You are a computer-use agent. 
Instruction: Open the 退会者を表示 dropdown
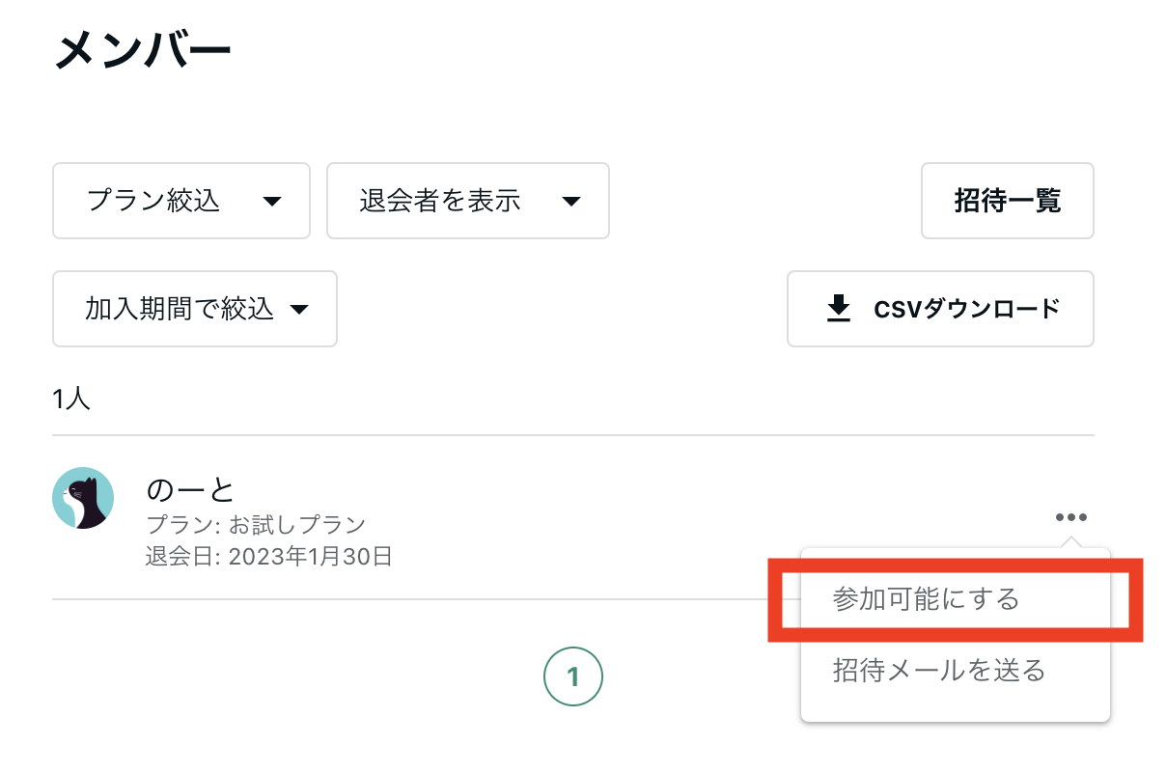[468, 201]
